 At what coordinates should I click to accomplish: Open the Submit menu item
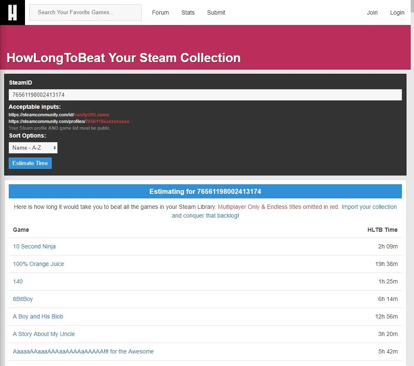(x=216, y=13)
